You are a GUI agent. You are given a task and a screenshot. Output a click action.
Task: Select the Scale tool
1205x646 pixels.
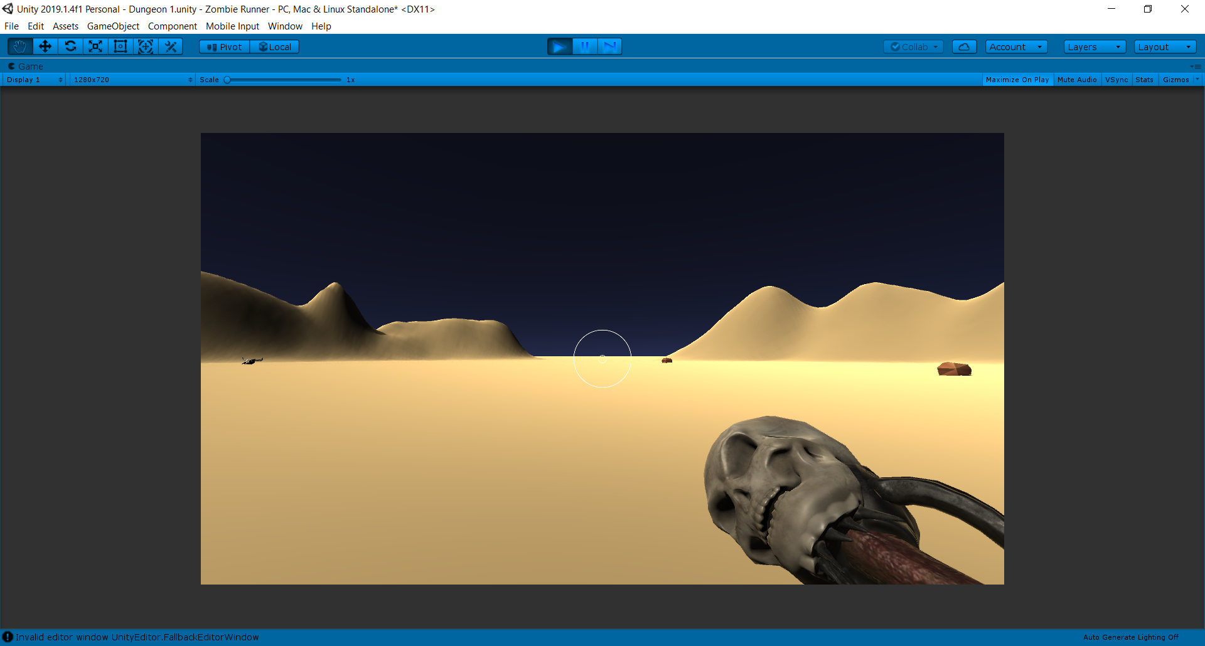point(95,46)
